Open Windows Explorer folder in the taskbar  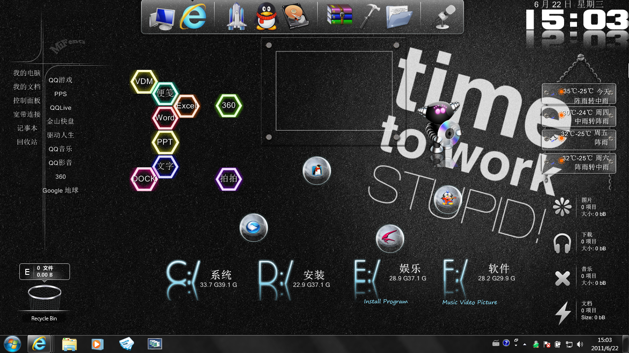point(70,344)
